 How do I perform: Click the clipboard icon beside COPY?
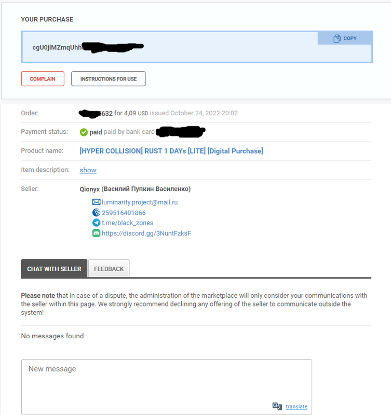[x=336, y=38]
